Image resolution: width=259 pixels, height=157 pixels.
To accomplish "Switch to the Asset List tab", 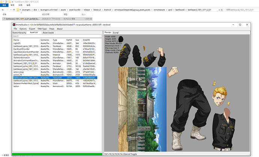I will 34,33.
